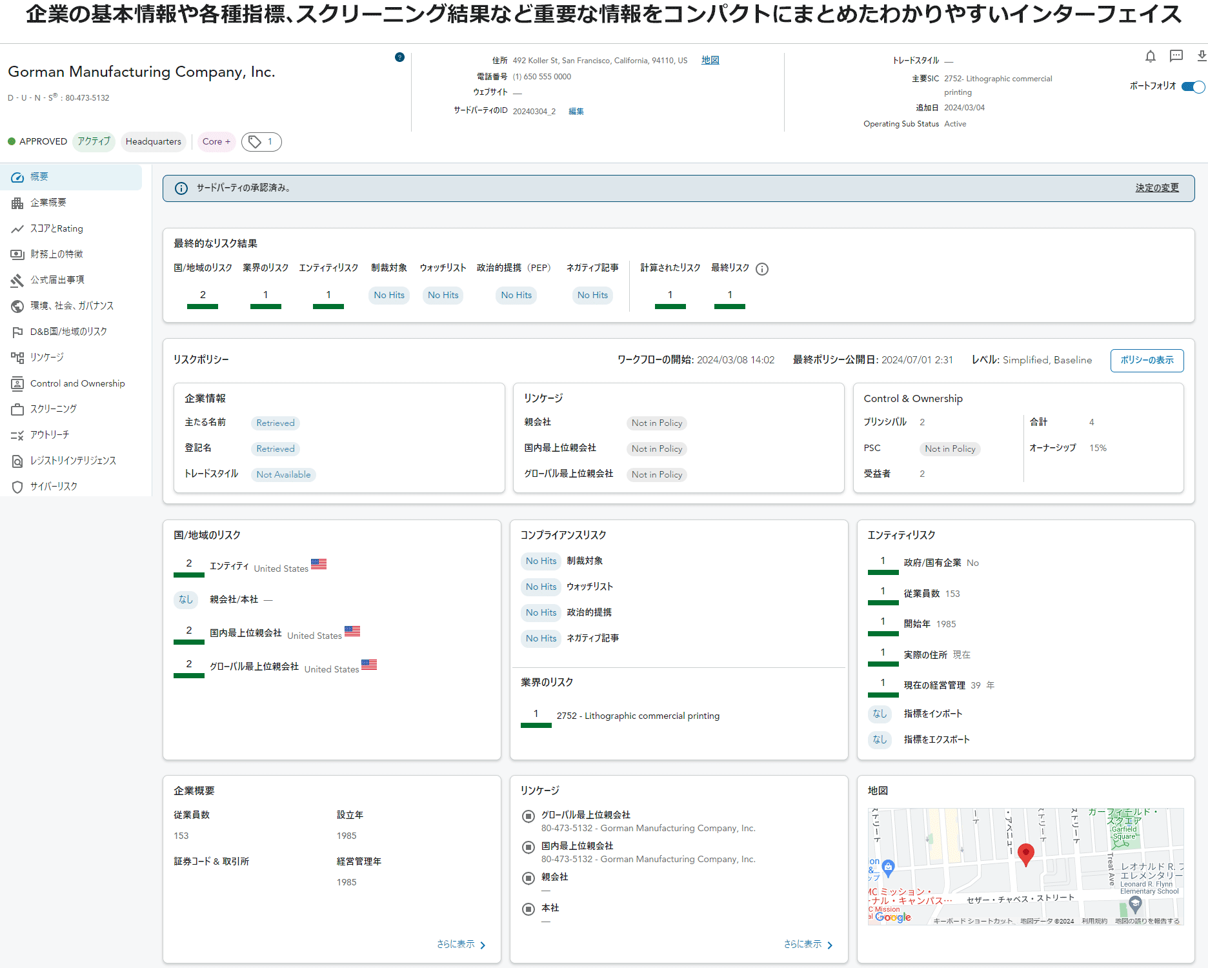
Task: Click the 環境、社会、ガバナンス globe icon
Action: coord(17,306)
